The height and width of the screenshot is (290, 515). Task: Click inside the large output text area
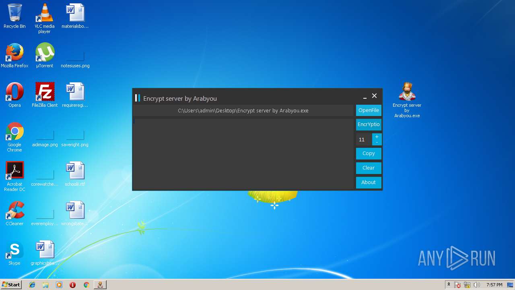coord(243,153)
